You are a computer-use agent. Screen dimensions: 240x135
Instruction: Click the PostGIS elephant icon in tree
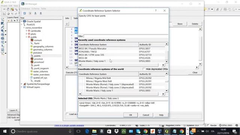click(x=24, y=24)
